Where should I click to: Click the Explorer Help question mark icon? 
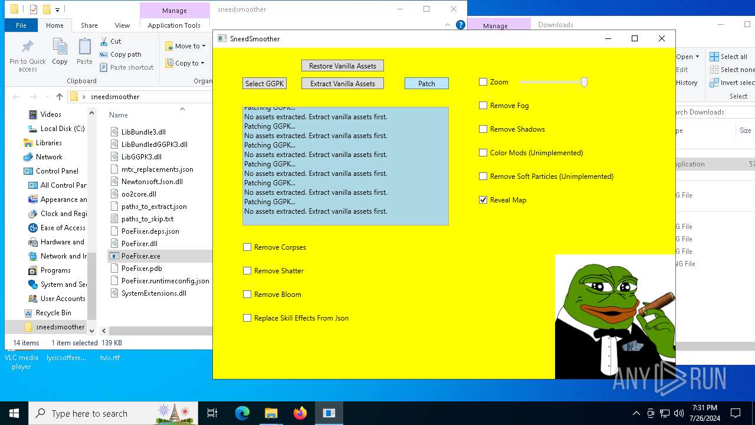[461, 25]
